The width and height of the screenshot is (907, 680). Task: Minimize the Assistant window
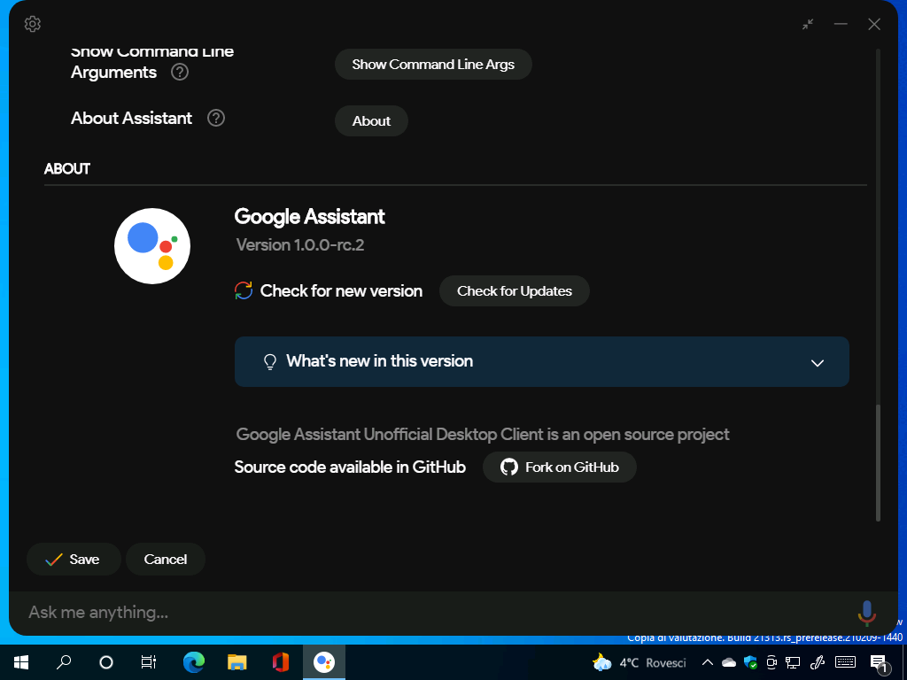click(x=841, y=24)
